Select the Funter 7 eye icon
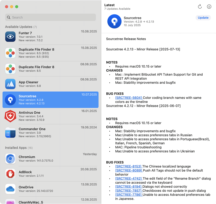The height and width of the screenshot is (204, 216). (x=10, y=37)
